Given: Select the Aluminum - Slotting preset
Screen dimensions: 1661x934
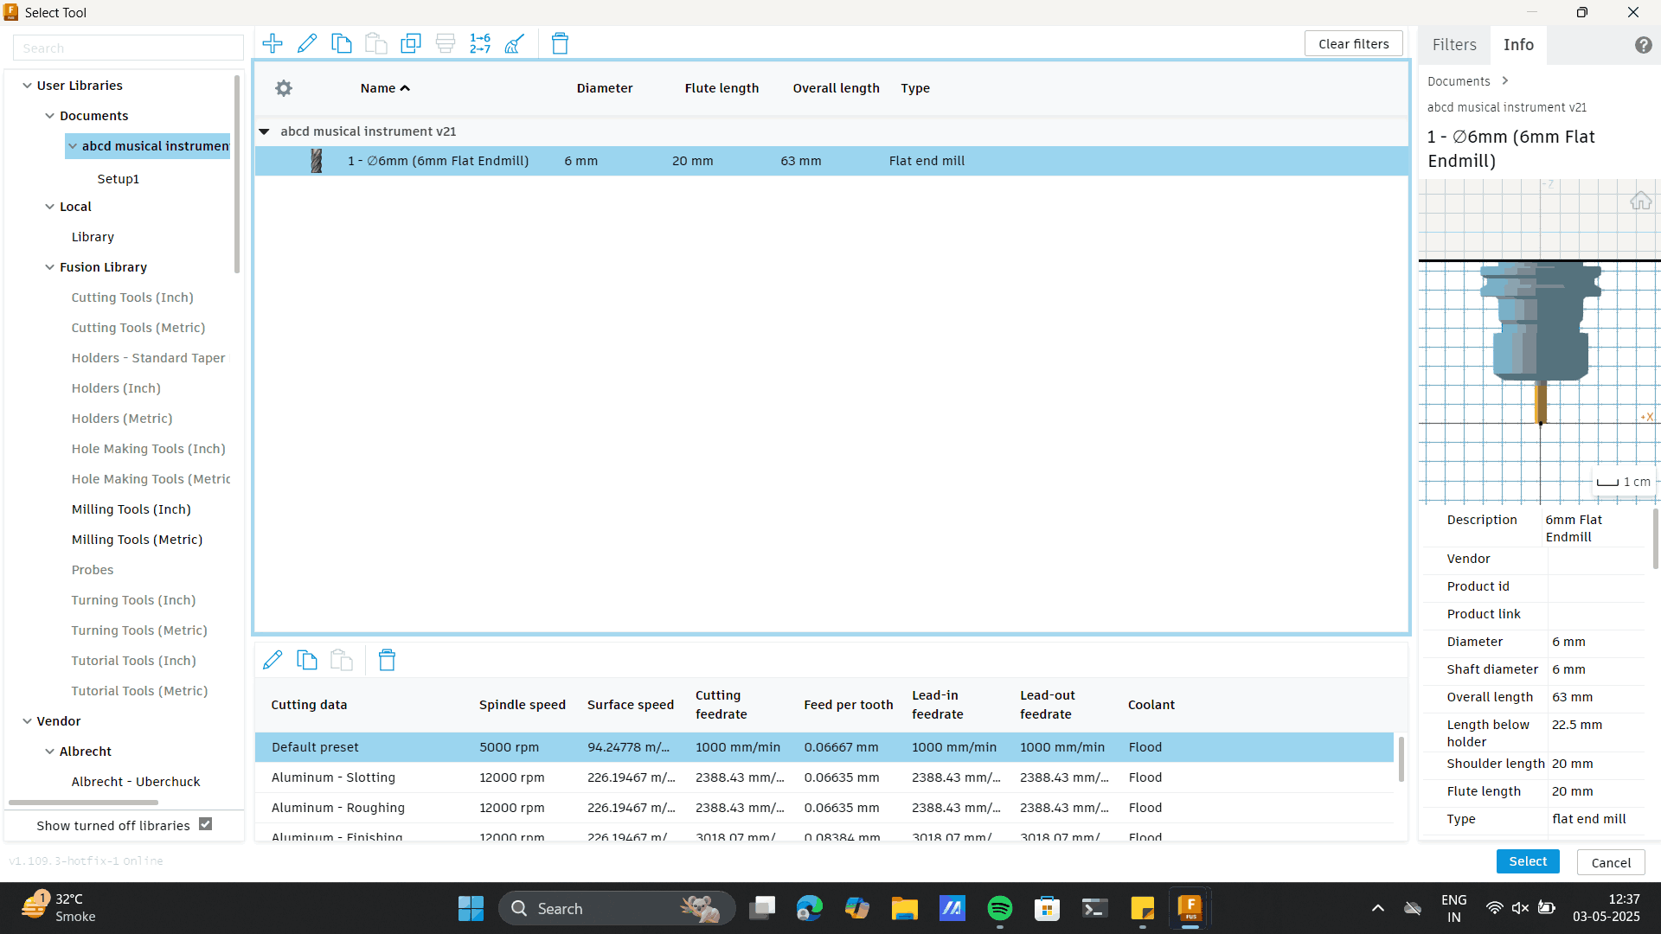Looking at the screenshot, I should 824,777.
